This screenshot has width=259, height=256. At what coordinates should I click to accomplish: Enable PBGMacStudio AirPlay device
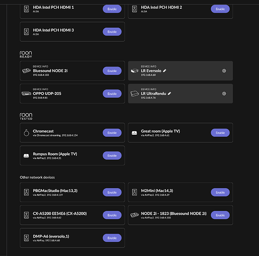(112, 193)
